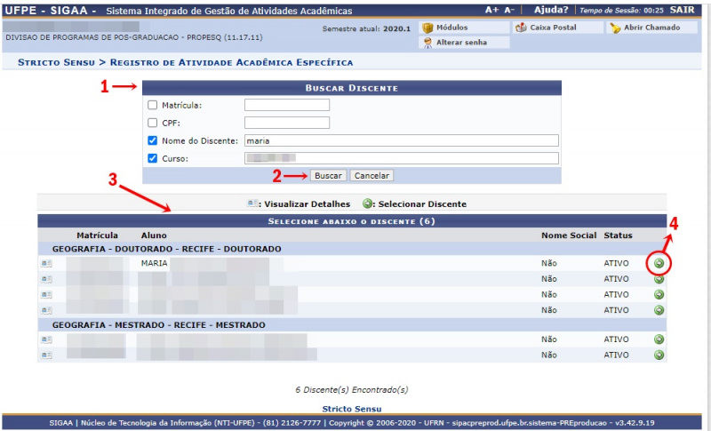Select the last Mestrado student green arrow
The width and height of the screenshot is (711, 431).
coord(659,355)
